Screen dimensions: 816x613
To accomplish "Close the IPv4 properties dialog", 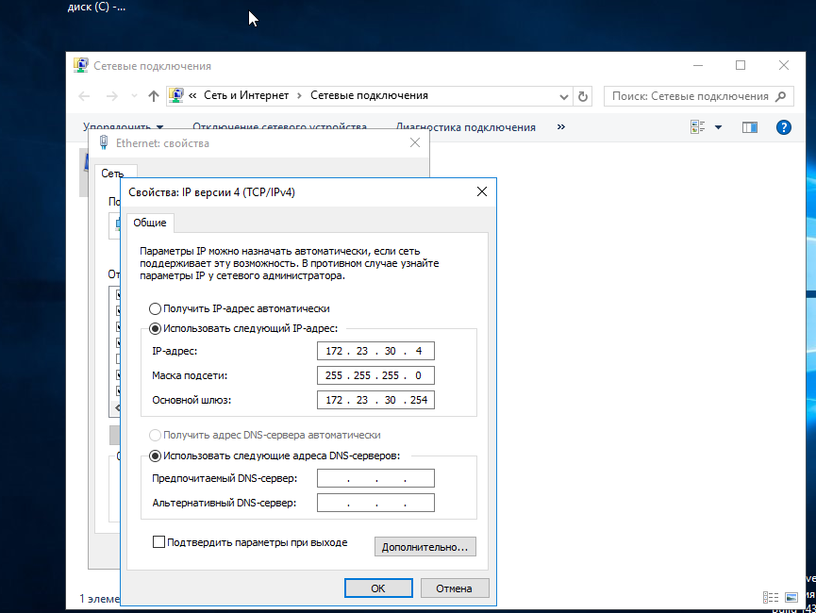I will pyautogui.click(x=482, y=191).
